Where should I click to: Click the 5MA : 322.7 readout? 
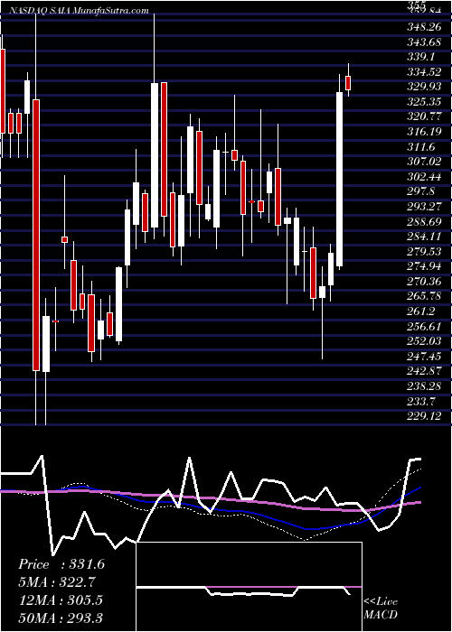click(57, 582)
